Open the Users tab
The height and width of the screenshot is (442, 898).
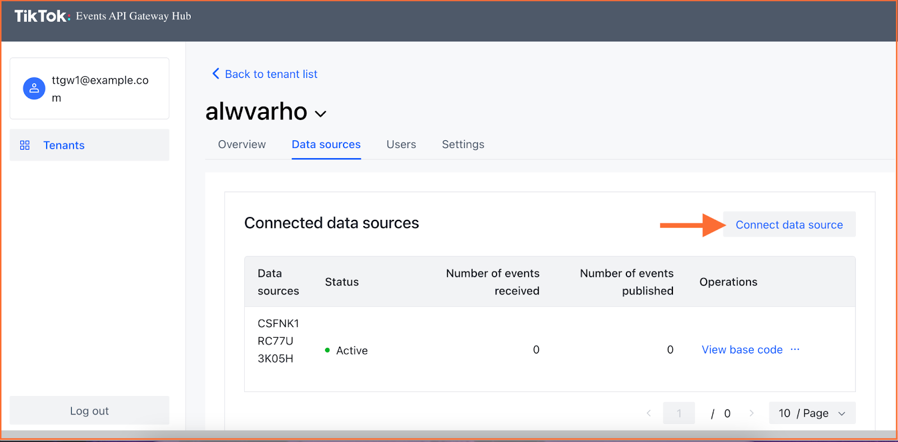pos(401,144)
